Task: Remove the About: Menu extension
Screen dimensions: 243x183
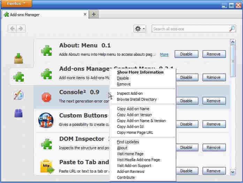Action: (214, 54)
